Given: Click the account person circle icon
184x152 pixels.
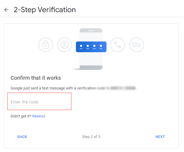Looking at the screenshot, I should [65, 45].
